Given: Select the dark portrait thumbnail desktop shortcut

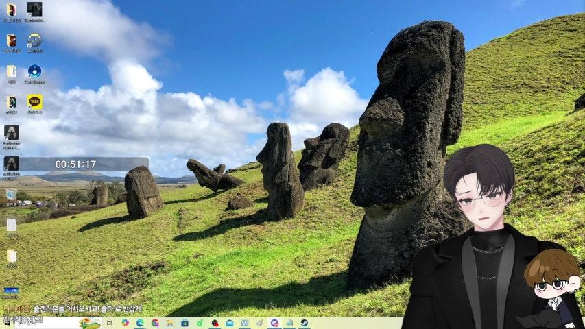Looking at the screenshot, I should coord(34,10).
